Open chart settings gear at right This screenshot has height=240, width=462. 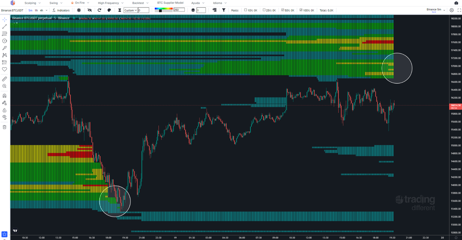452,10
